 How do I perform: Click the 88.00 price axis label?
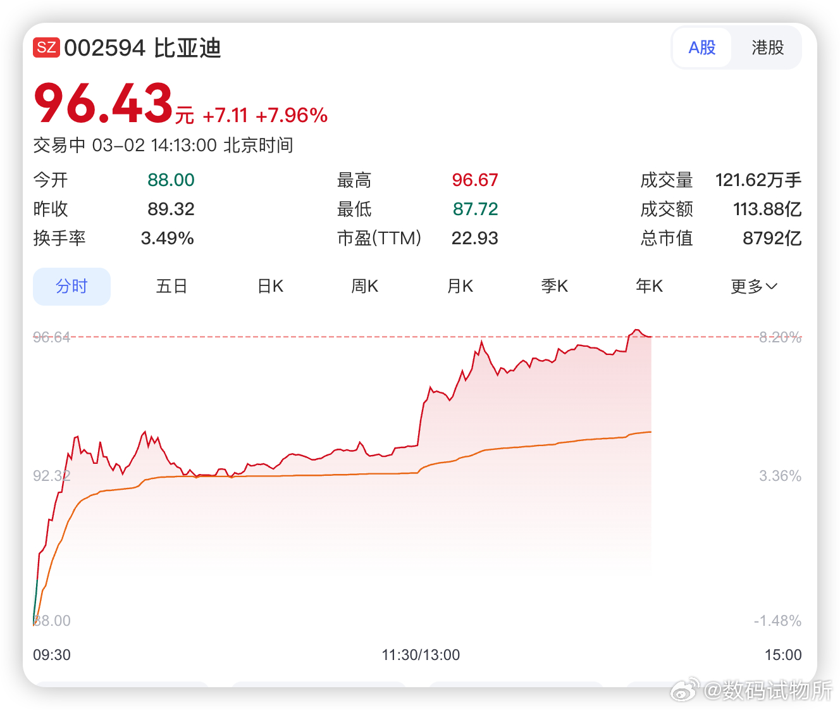point(52,621)
